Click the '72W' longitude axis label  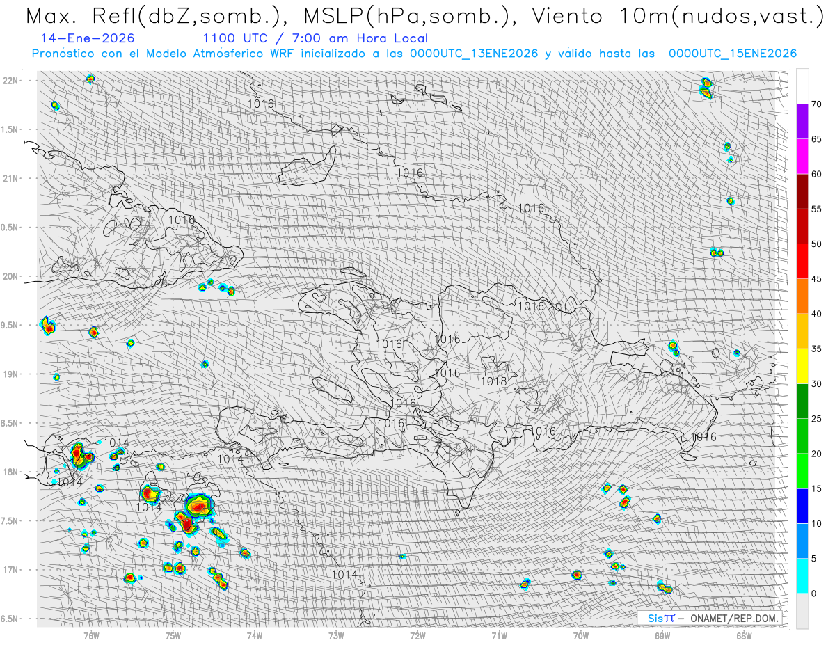[417, 636]
